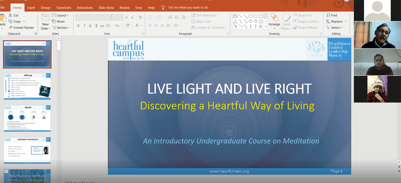This screenshot has height=183, width=401.
Task: Click the Replace icon in Editing
Action: pos(328,22)
